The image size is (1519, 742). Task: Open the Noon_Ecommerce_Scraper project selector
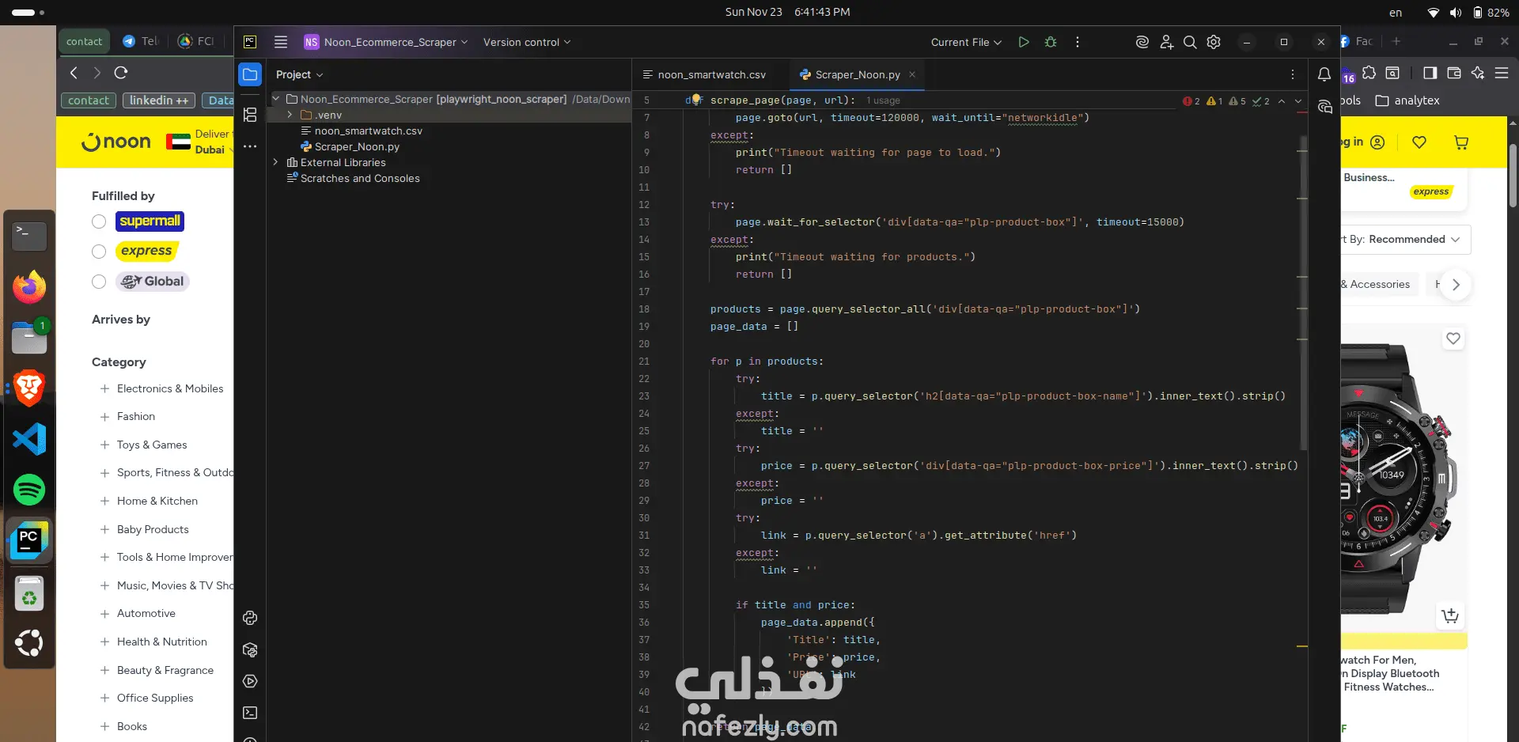click(386, 42)
